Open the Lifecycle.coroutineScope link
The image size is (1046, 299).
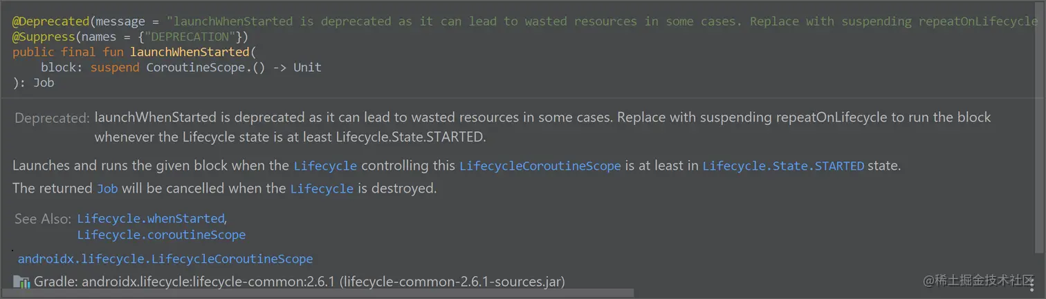(x=161, y=235)
